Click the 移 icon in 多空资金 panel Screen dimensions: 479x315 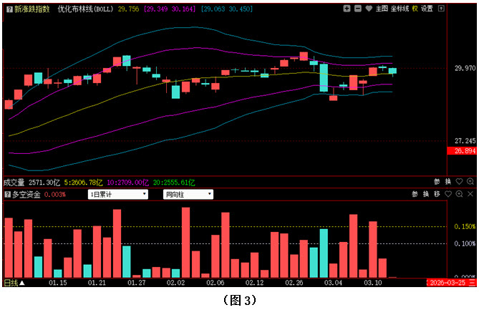436,194
